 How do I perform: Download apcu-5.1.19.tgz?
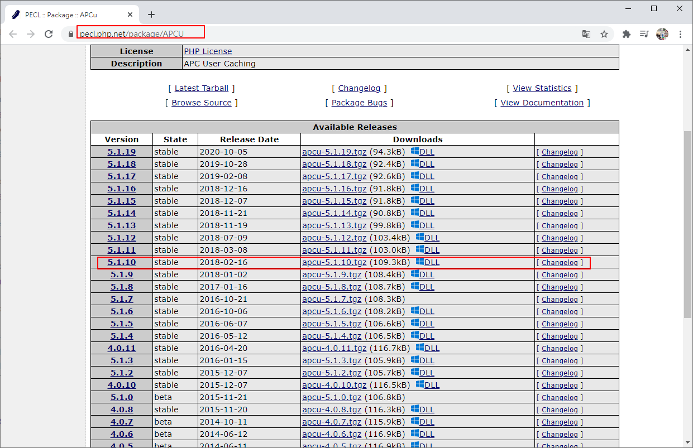tap(334, 152)
